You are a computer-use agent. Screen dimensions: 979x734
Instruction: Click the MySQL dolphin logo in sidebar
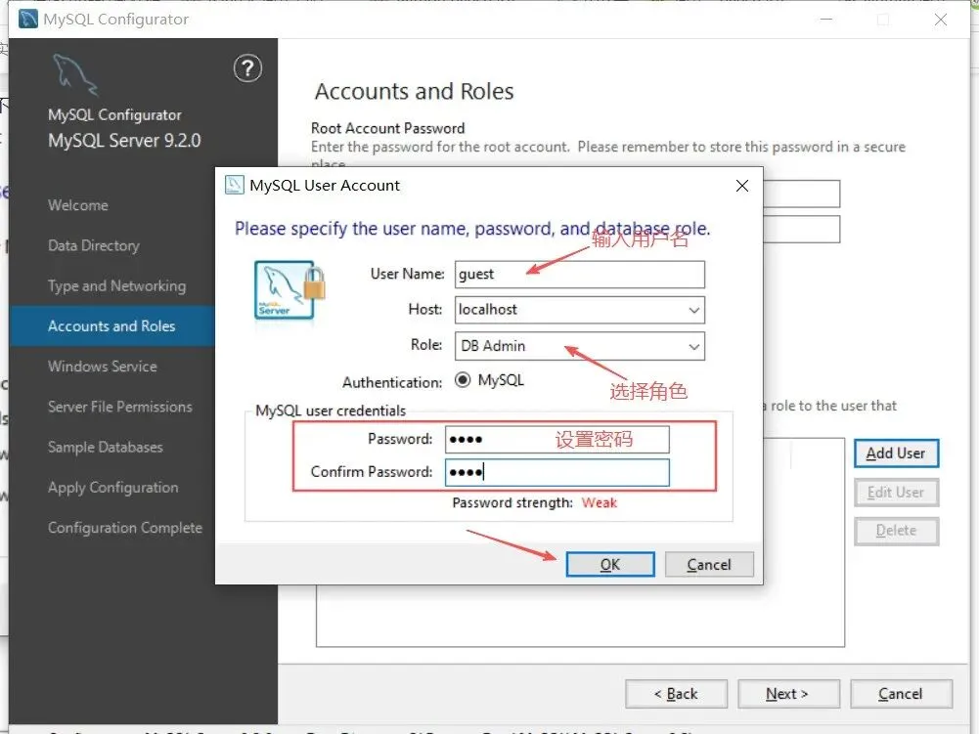pos(75,75)
